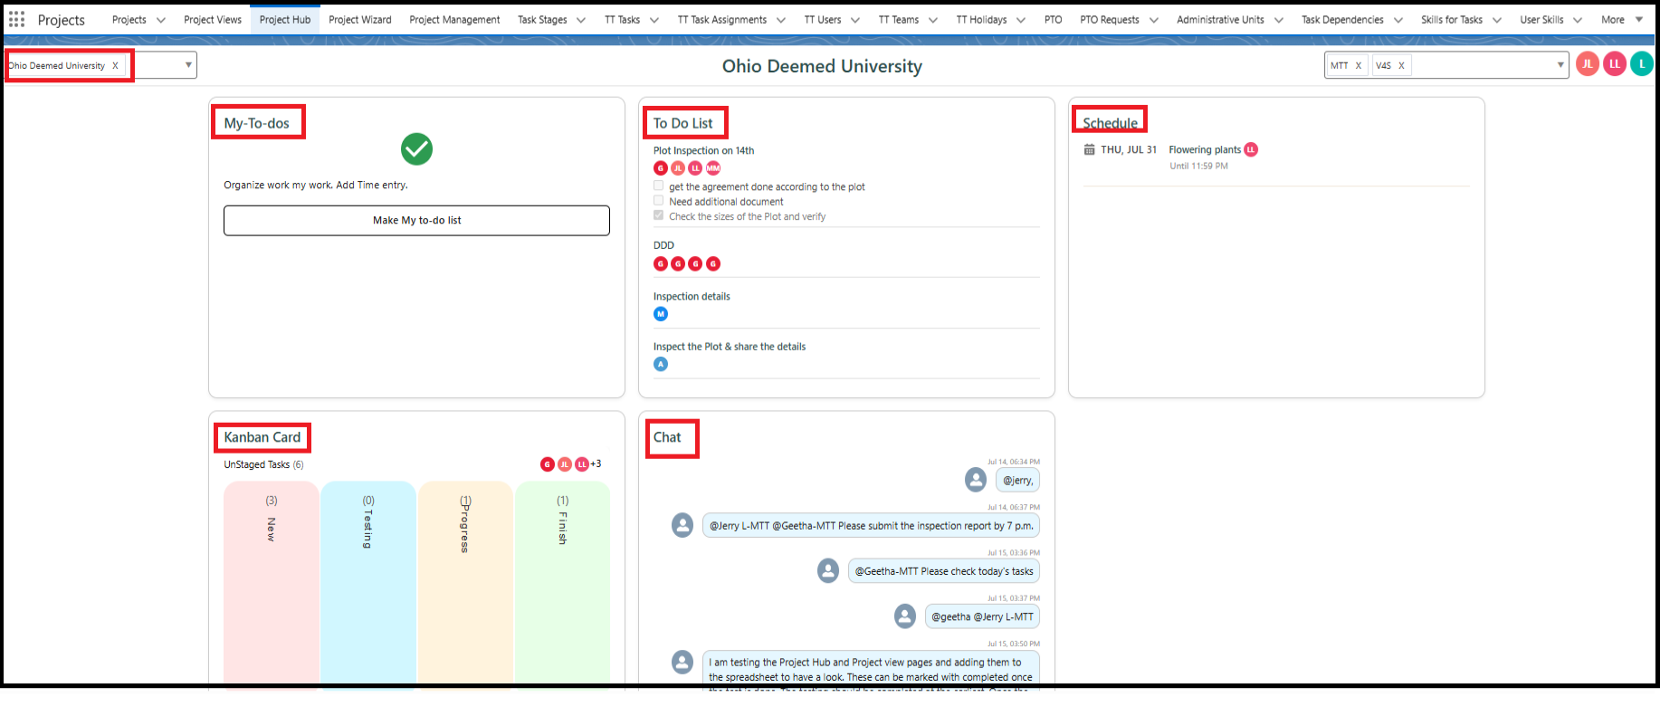
Task: Check 'Need additional document' checkbox
Action: (x=659, y=201)
